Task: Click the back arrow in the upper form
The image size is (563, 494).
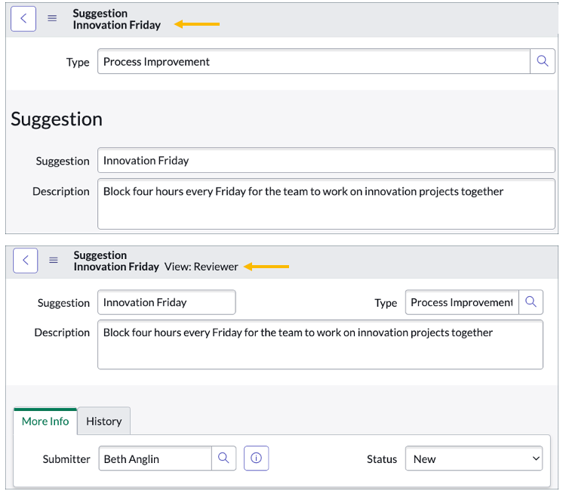Action: click(x=23, y=19)
